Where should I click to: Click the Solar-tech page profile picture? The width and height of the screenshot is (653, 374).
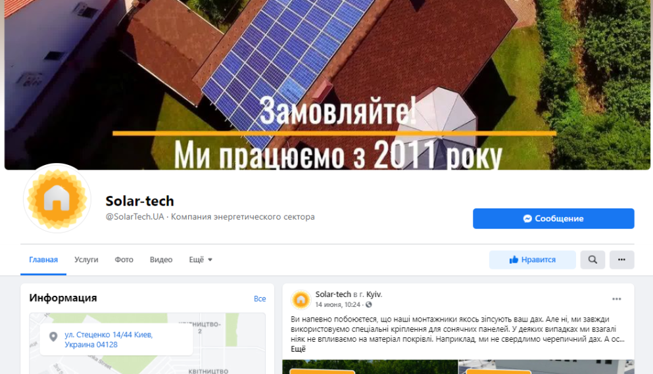click(57, 199)
